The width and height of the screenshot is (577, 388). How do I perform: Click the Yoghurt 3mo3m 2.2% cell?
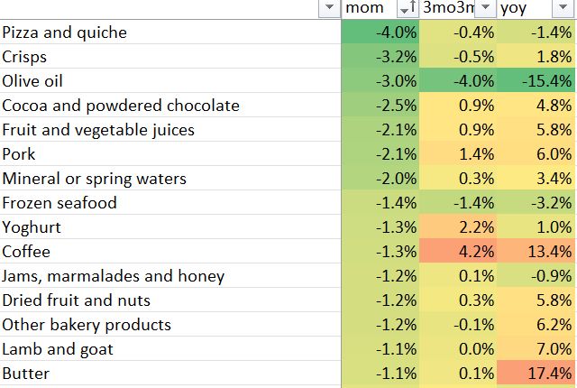point(458,227)
